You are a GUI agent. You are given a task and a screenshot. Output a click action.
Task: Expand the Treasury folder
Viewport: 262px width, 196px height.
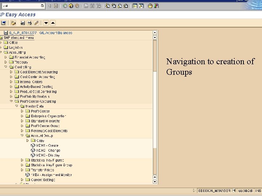pyautogui.click(x=6, y=62)
